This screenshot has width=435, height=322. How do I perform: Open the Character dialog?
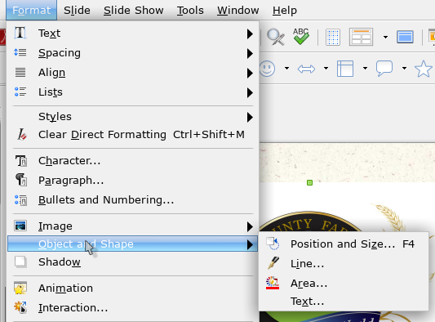point(133,161)
